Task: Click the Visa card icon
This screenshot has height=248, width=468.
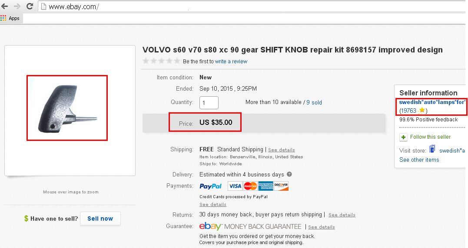Action: pos(235,186)
